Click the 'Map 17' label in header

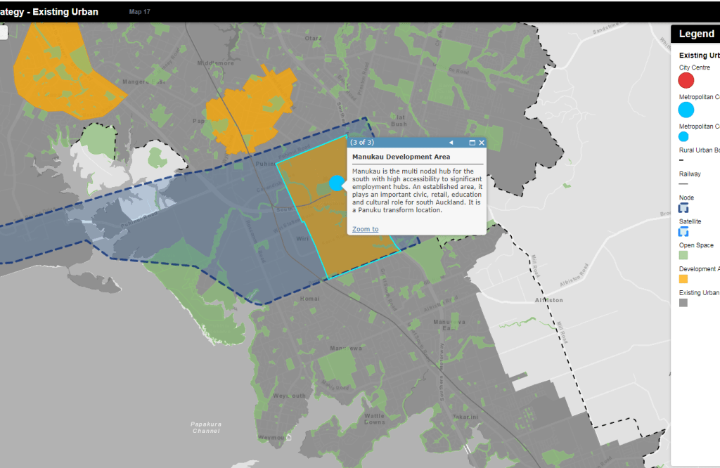pyautogui.click(x=139, y=12)
